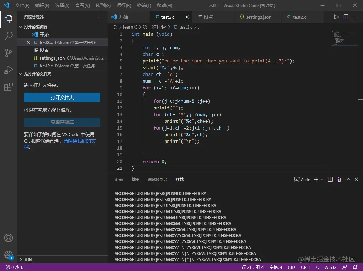Open the Accounts icon in activity bar

[8, 238]
